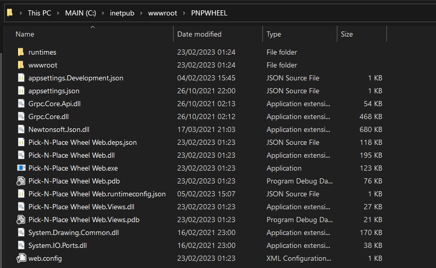Click the Grpc.Core.Api.dll file icon

coord(21,104)
